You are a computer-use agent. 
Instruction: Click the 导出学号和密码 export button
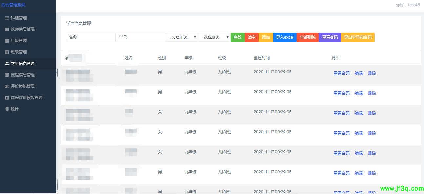358,37
